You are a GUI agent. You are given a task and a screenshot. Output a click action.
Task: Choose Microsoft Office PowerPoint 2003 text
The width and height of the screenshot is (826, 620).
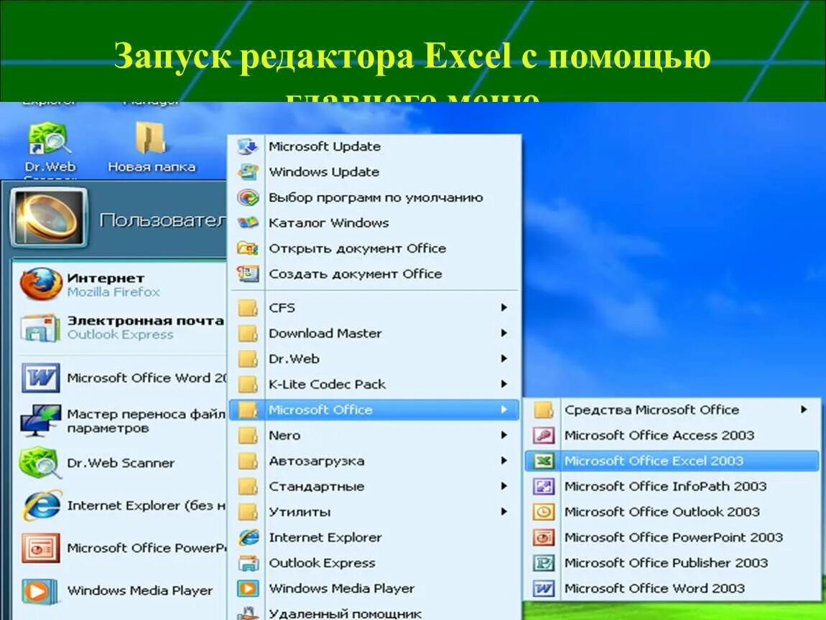[674, 537]
